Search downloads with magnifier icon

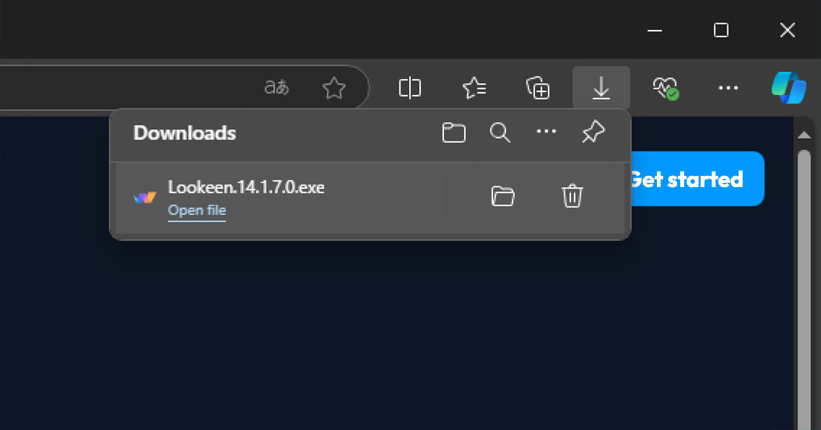click(x=500, y=133)
